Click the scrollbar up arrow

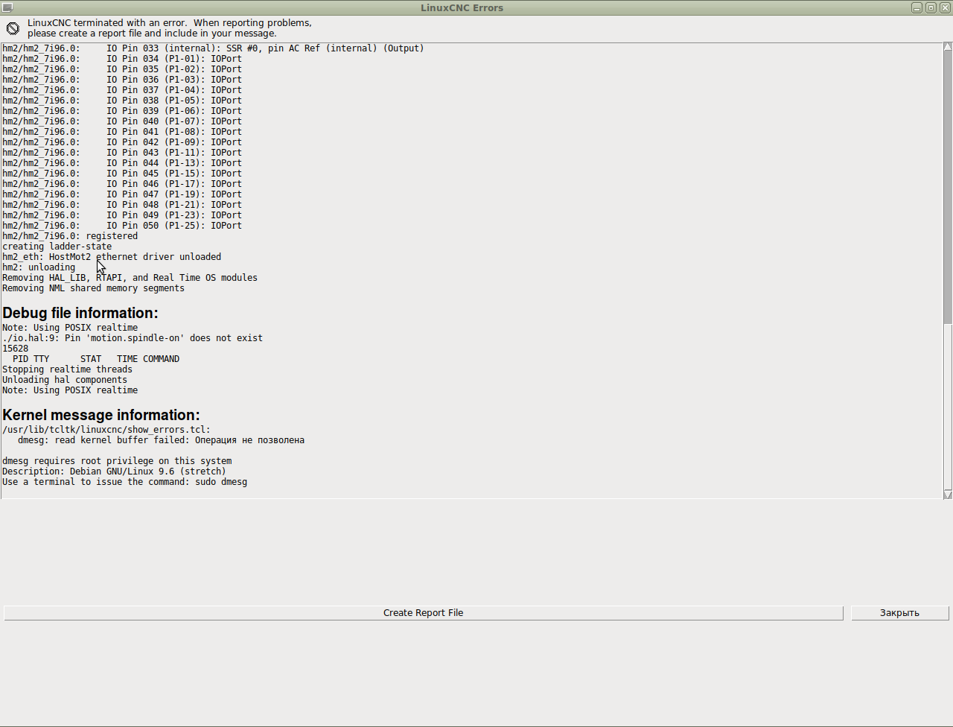tap(948, 47)
